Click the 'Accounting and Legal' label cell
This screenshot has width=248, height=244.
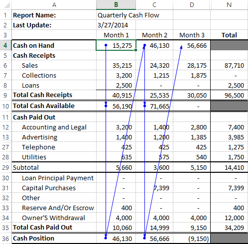tap(54, 127)
